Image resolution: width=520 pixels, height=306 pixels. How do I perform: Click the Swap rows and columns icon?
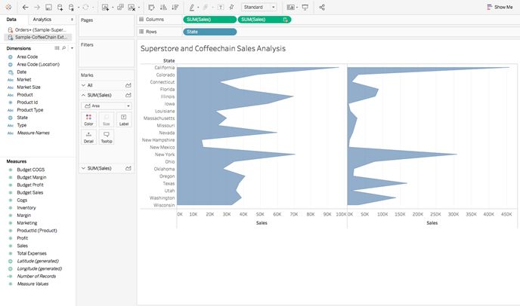click(x=151, y=7)
